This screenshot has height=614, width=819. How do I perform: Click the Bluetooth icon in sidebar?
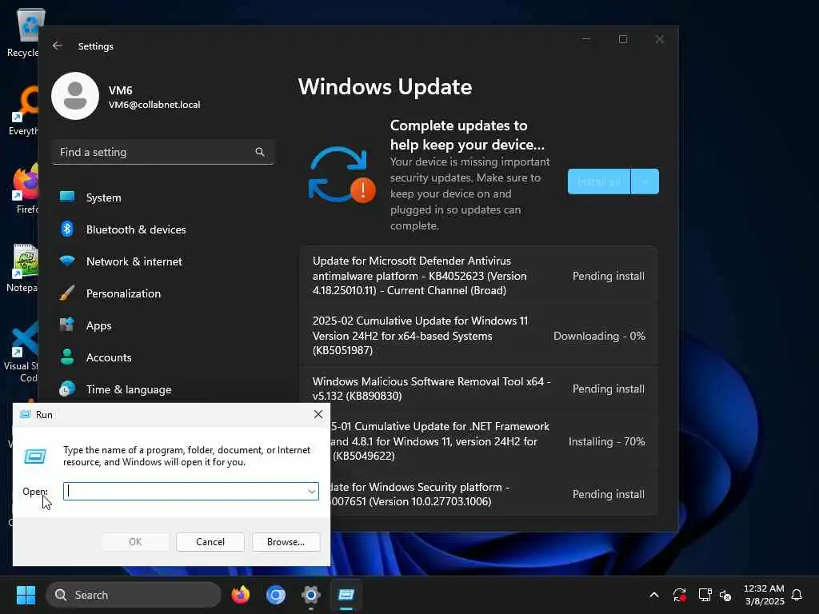(x=67, y=229)
